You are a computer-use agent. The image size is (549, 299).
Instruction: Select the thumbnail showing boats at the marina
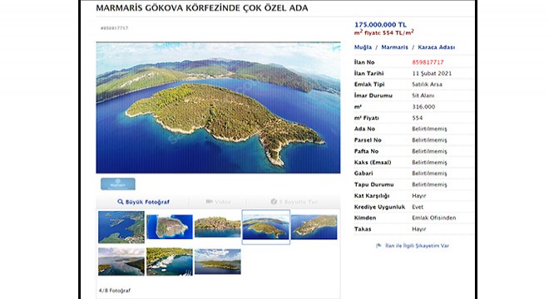point(170,262)
